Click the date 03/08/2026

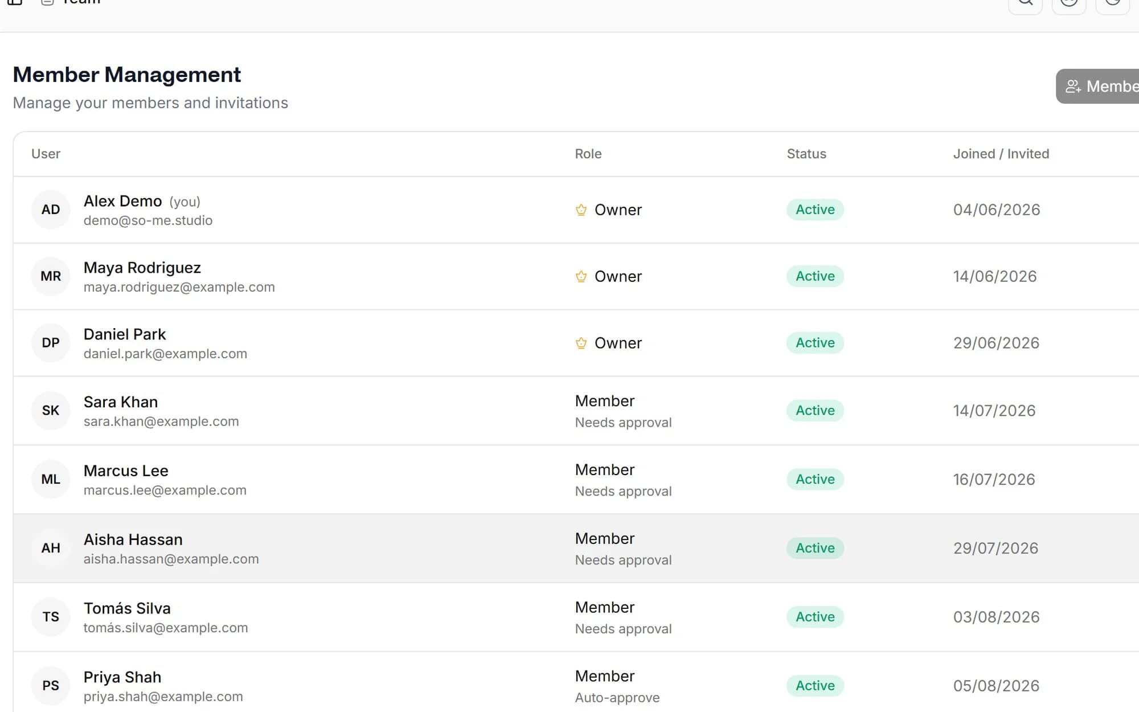(x=997, y=617)
